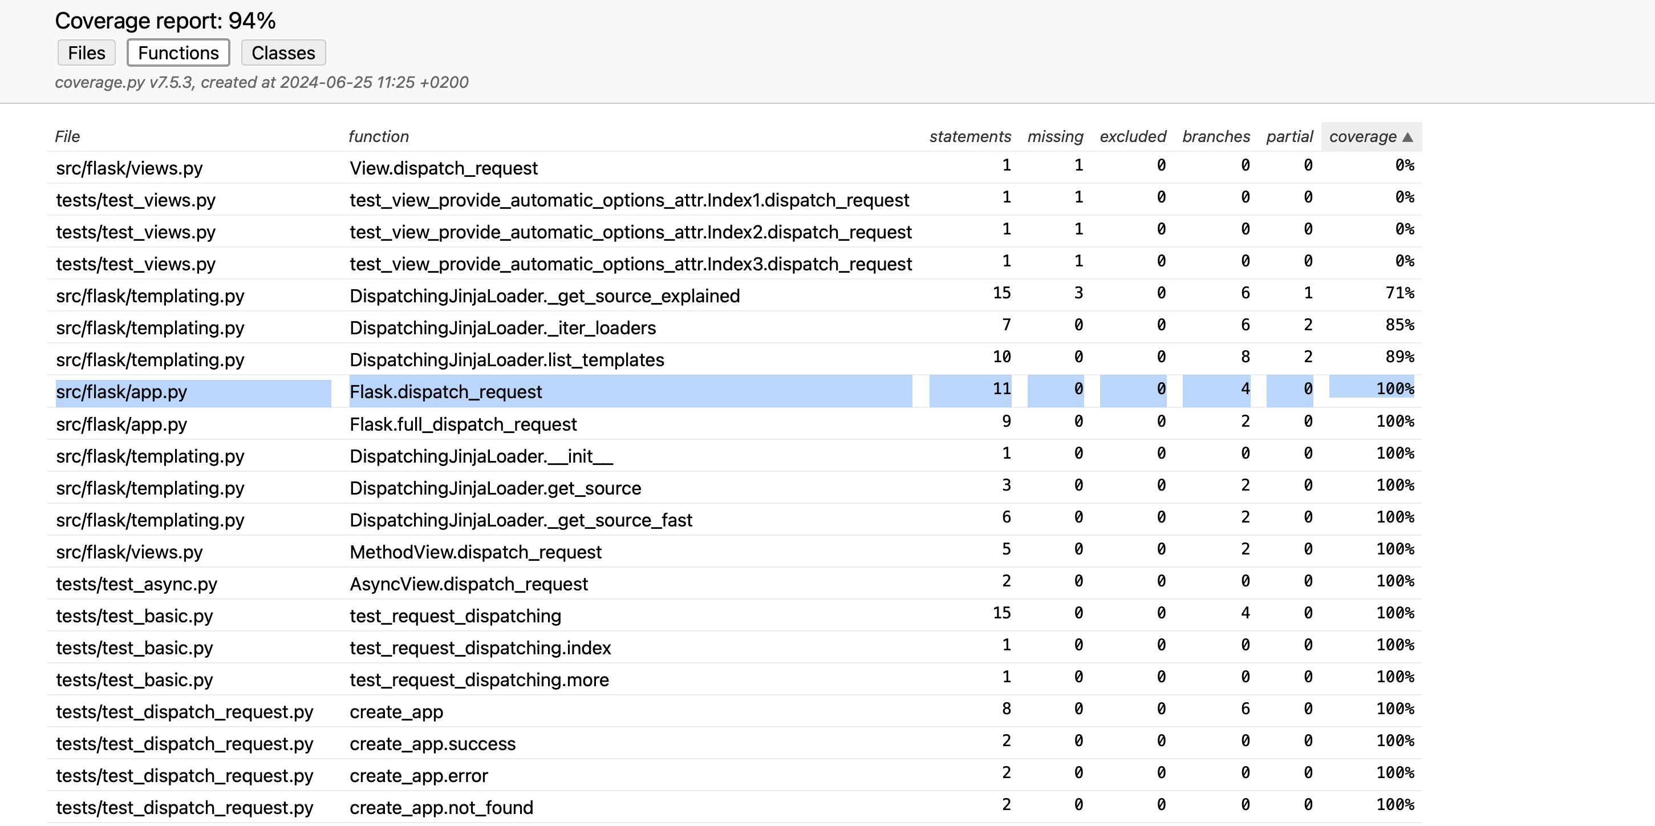Open the Flask.full_dispatch_request function link
1655x826 pixels.
point(463,424)
